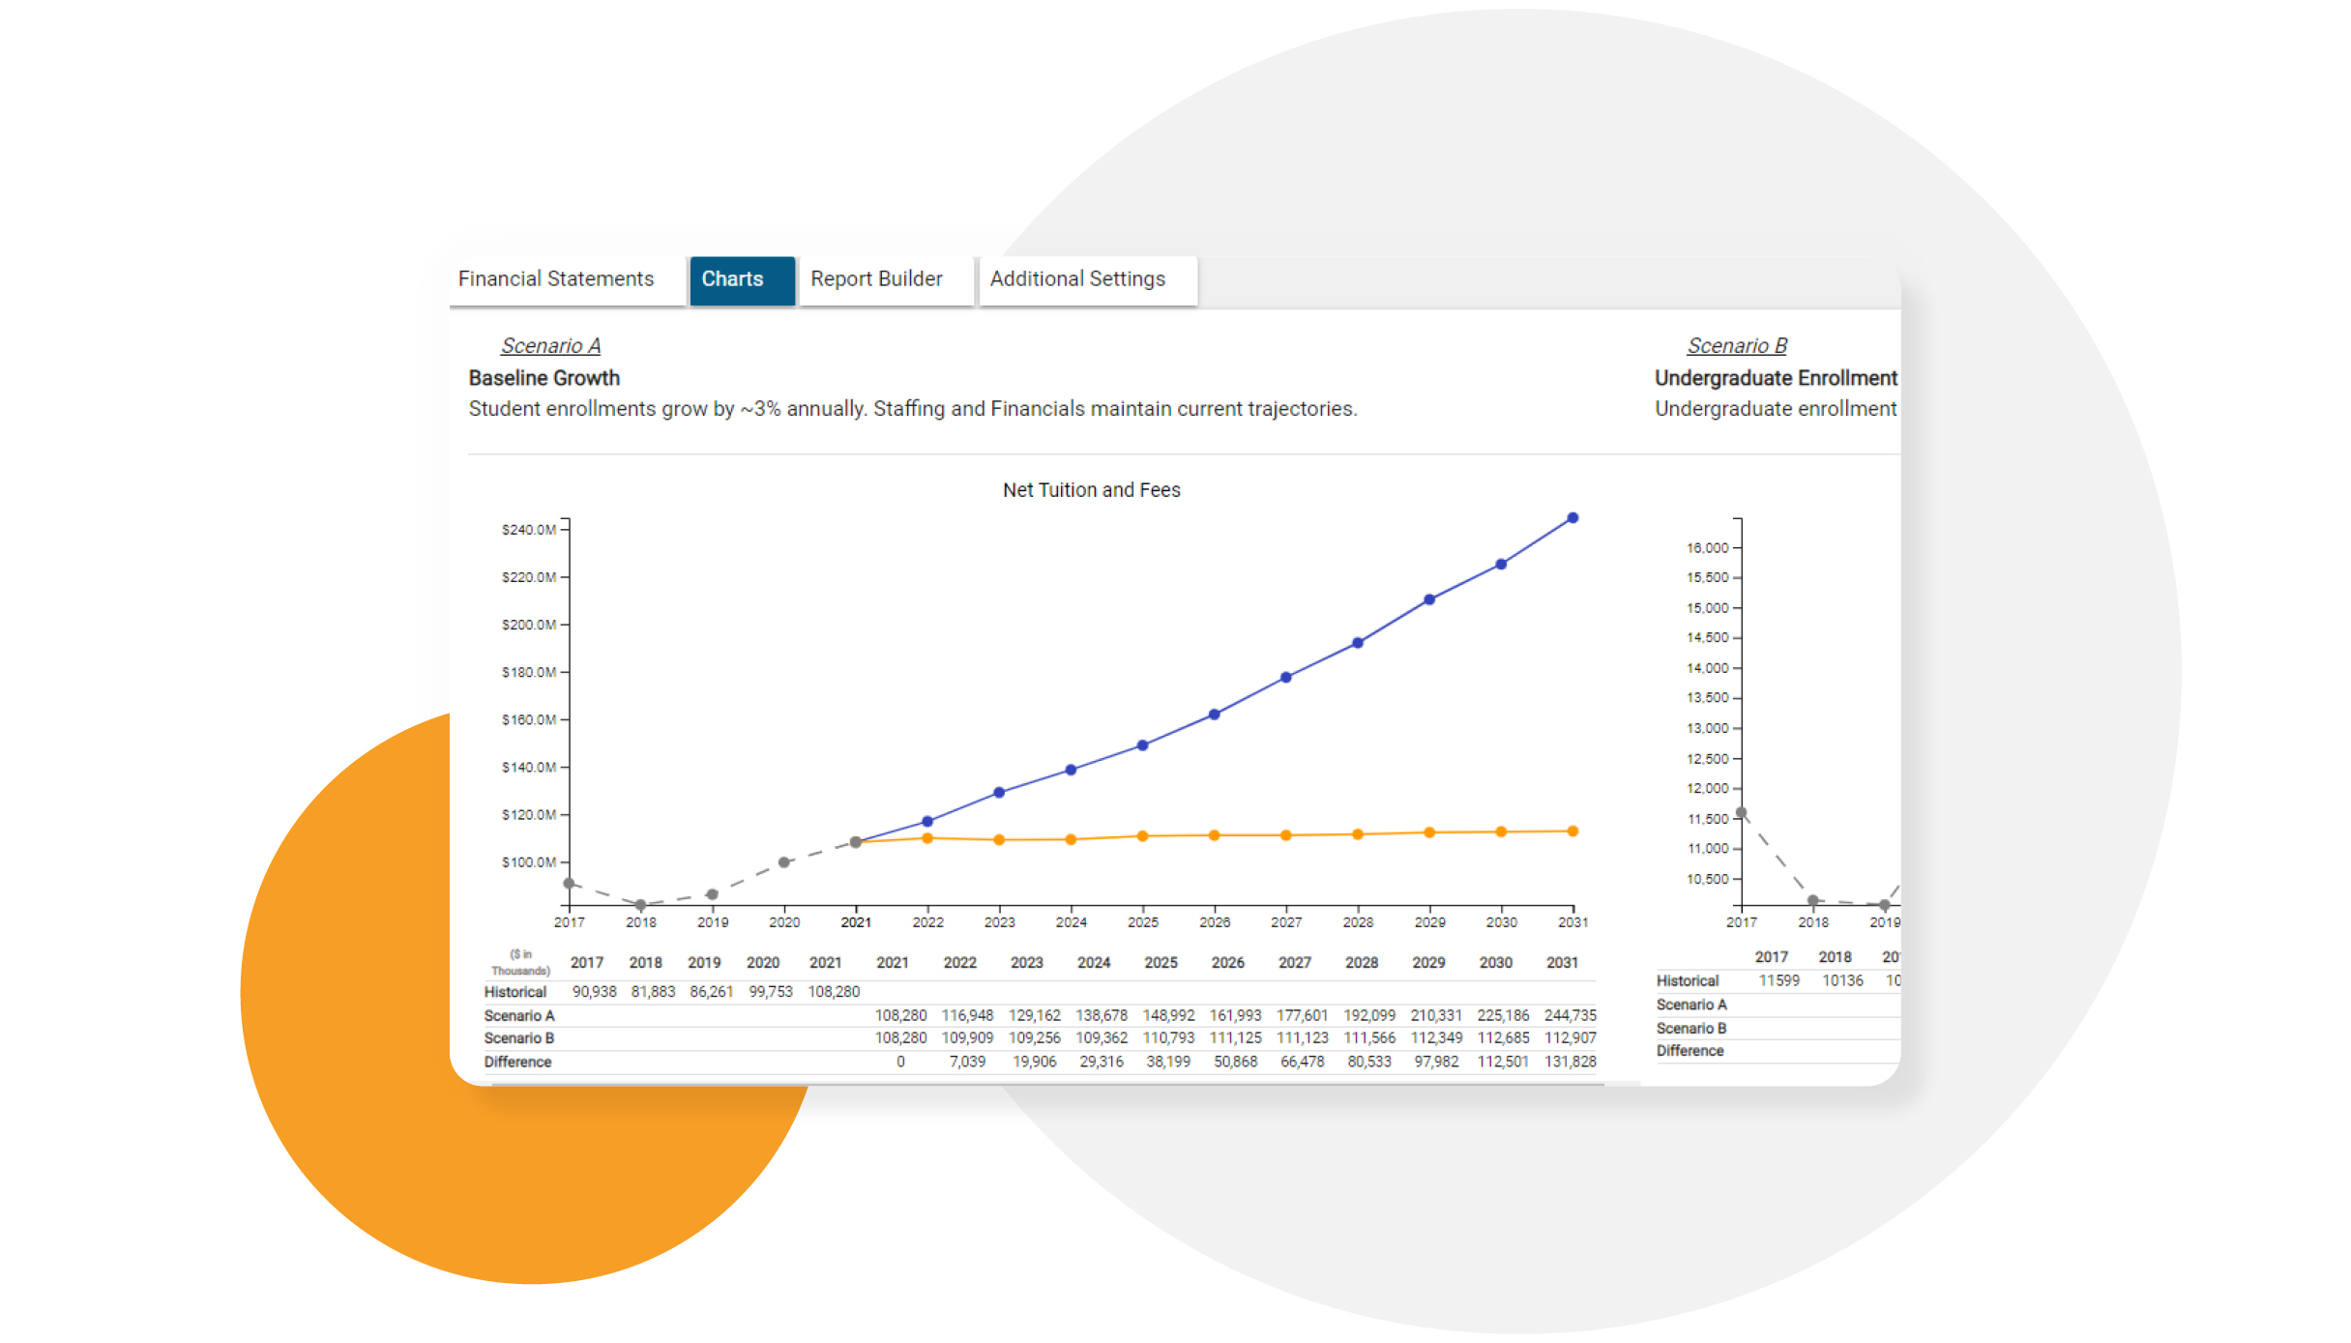Click the Scenario A label in enrollment table
The height and width of the screenshot is (1343, 2351).
tap(1691, 1005)
